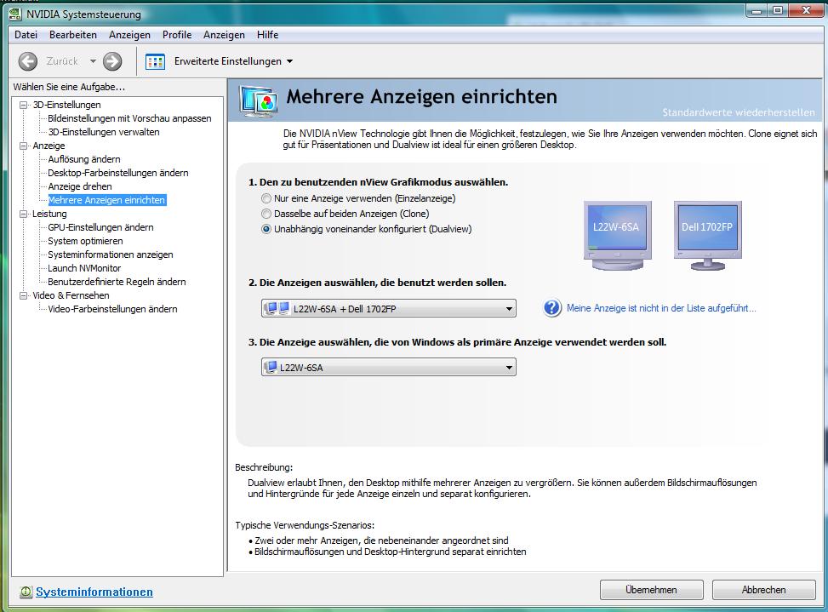The width and height of the screenshot is (828, 612).
Task: Open Bildeinstellungen mit Vorschau anpassen
Action: point(129,118)
